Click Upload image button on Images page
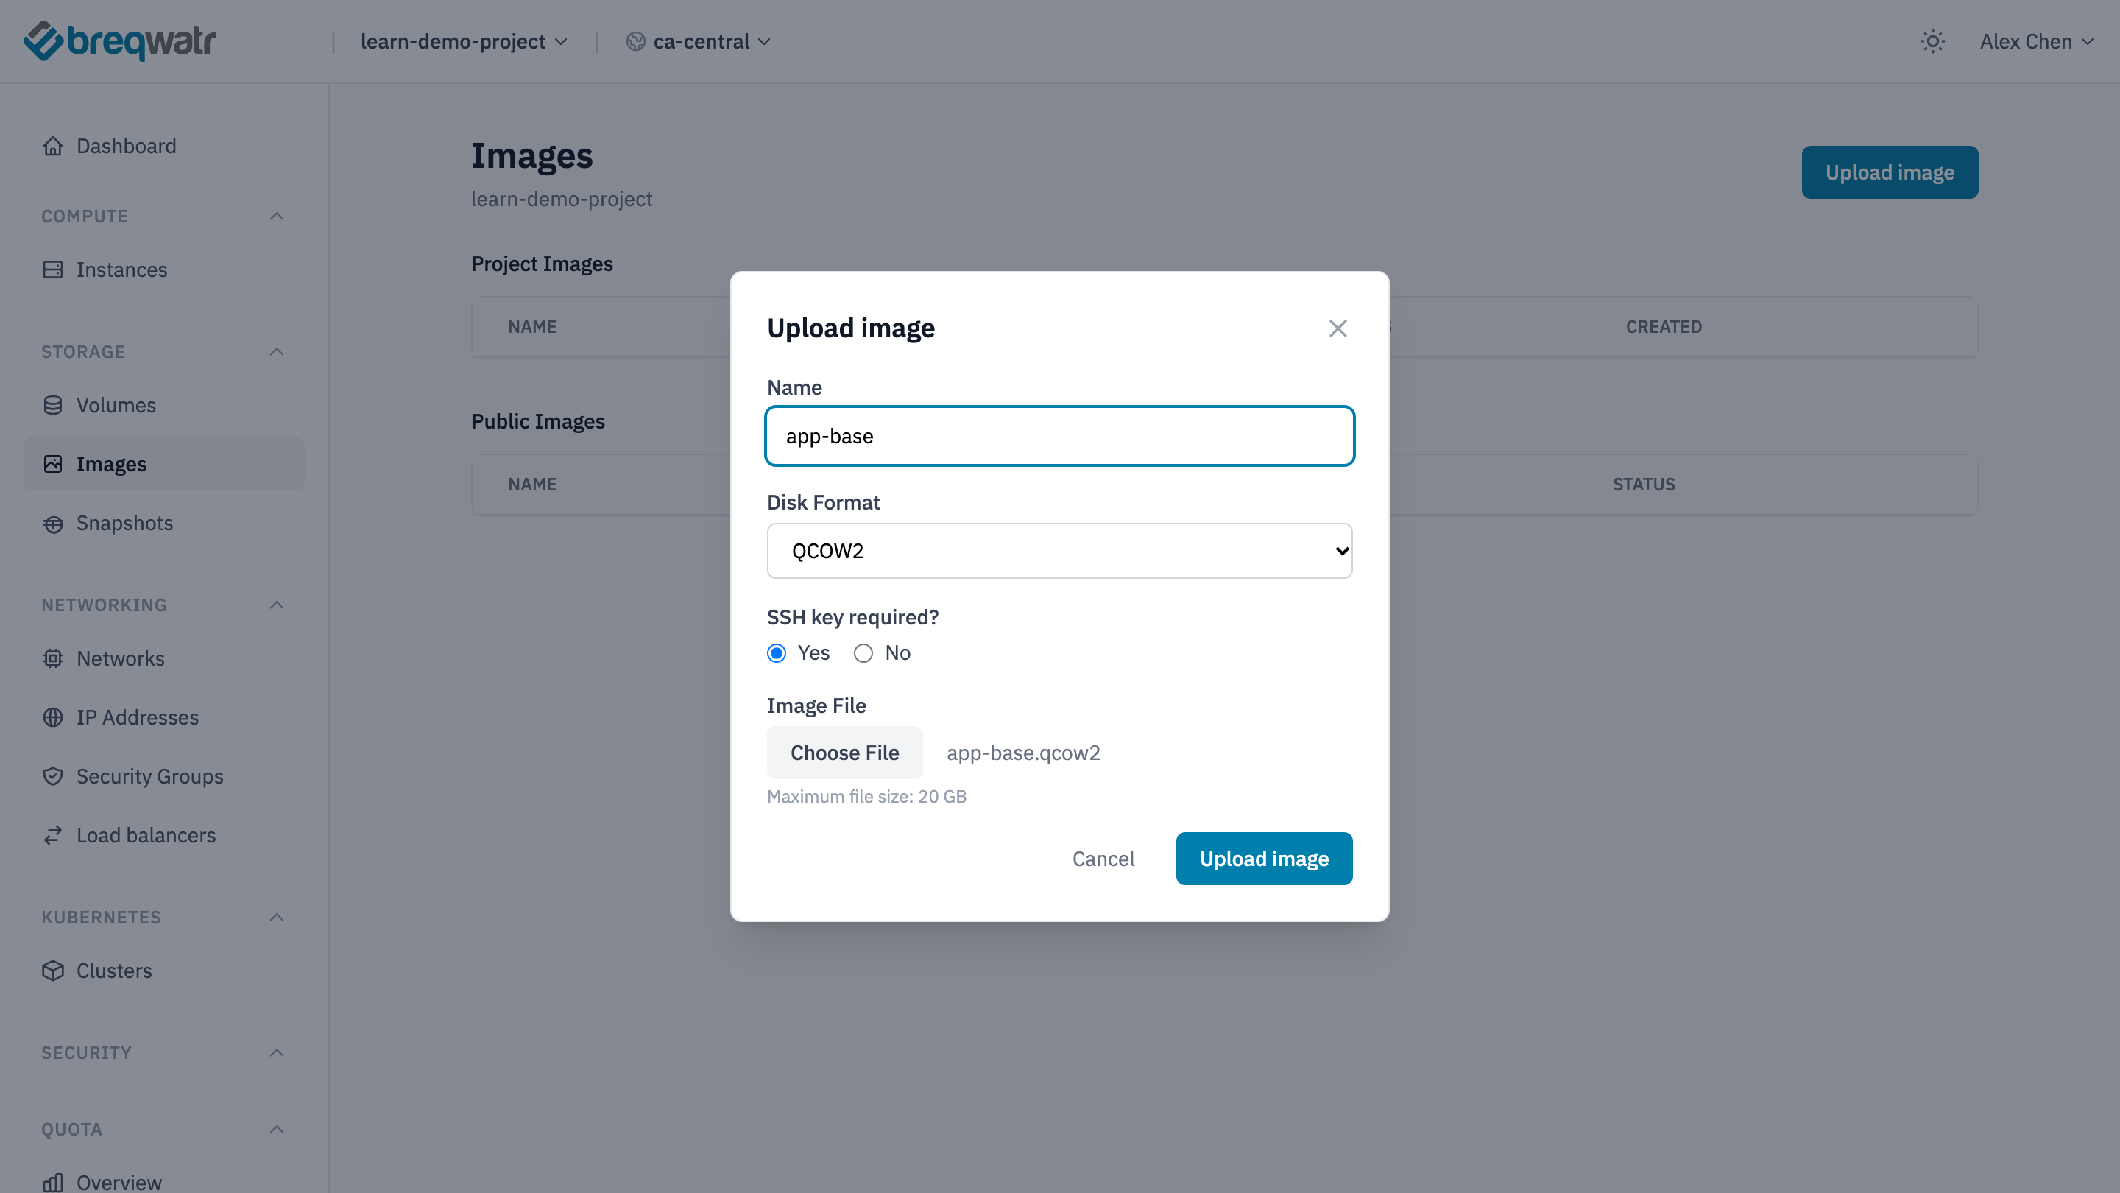 tap(1890, 172)
